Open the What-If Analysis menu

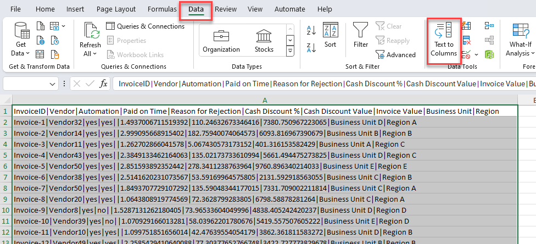[520, 40]
